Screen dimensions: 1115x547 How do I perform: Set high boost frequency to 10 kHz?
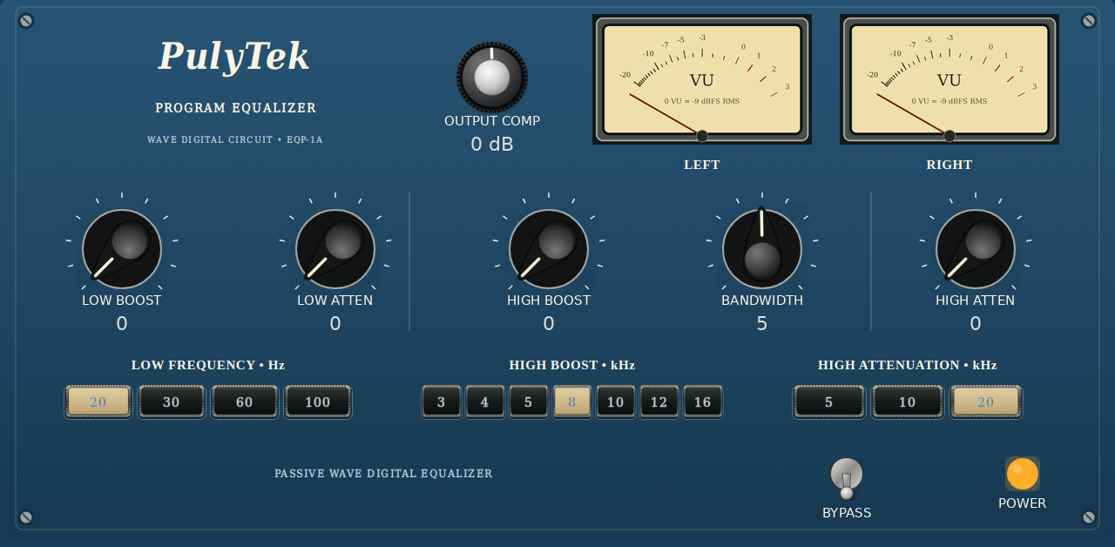616,402
